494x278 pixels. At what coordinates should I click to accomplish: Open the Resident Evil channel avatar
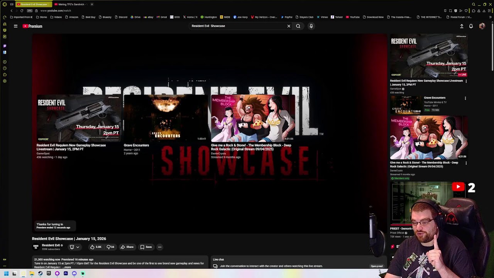coord(36,247)
